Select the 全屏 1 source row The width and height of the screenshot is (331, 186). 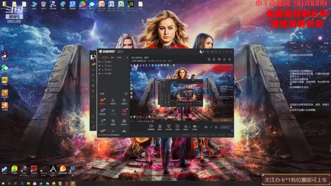tap(113, 74)
